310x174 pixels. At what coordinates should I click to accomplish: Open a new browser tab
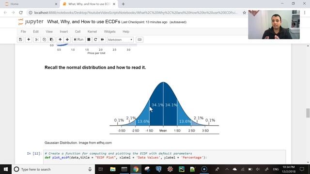click(123, 4)
